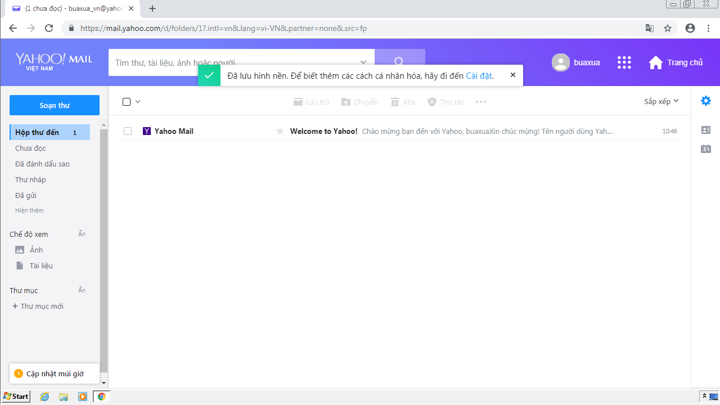
Task: Open the Windows Start button
Action: [16, 396]
